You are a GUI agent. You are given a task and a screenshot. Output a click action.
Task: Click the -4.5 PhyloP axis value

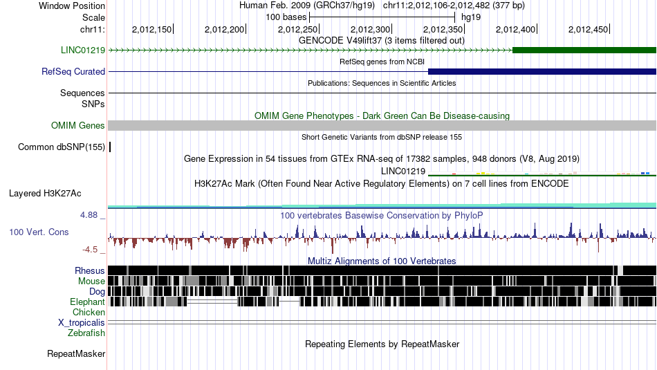pyautogui.click(x=90, y=250)
